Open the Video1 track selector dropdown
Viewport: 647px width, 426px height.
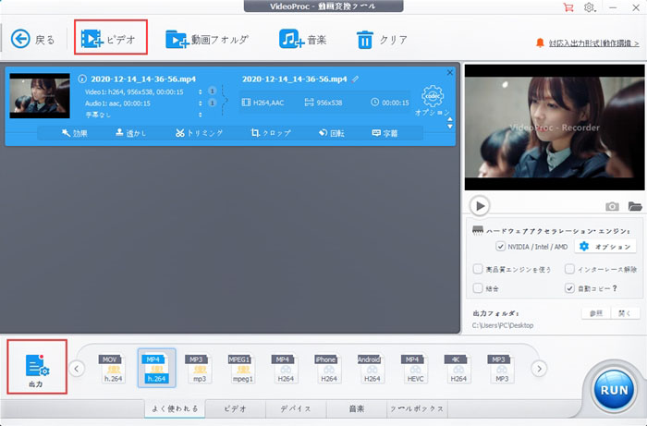201,91
